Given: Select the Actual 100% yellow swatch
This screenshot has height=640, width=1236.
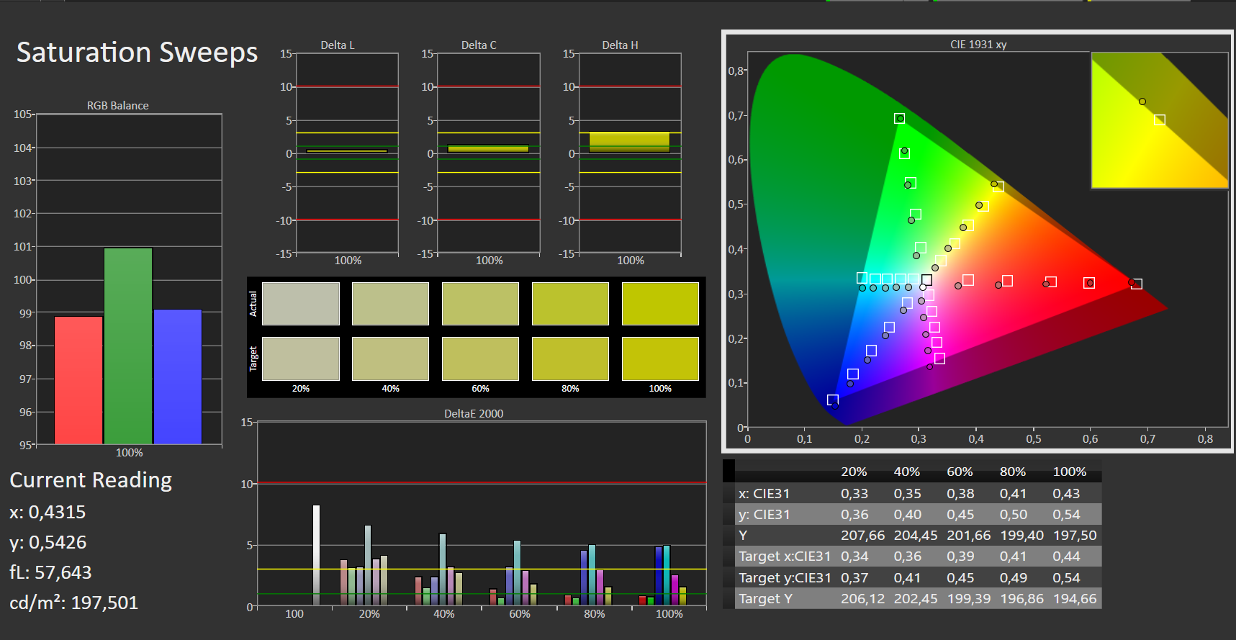Looking at the screenshot, I should pyautogui.click(x=659, y=304).
